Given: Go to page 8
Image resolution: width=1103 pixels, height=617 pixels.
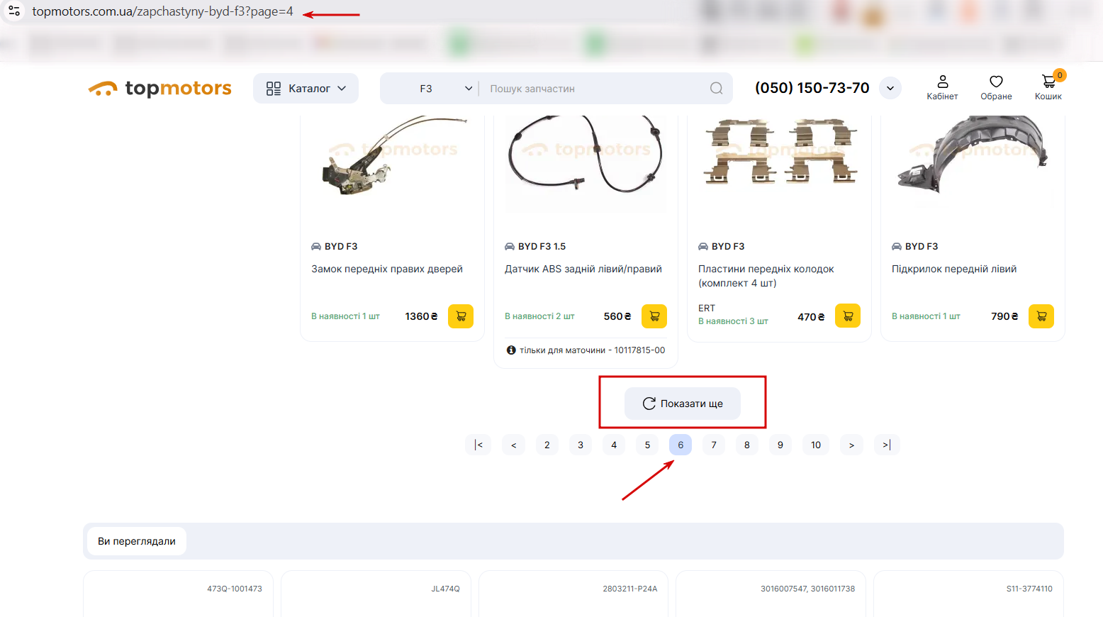Looking at the screenshot, I should [x=747, y=445].
